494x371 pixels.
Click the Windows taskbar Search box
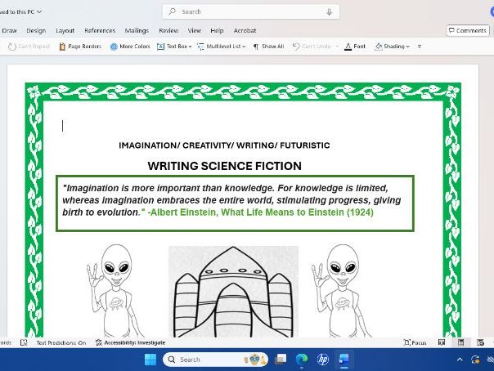coord(215,360)
